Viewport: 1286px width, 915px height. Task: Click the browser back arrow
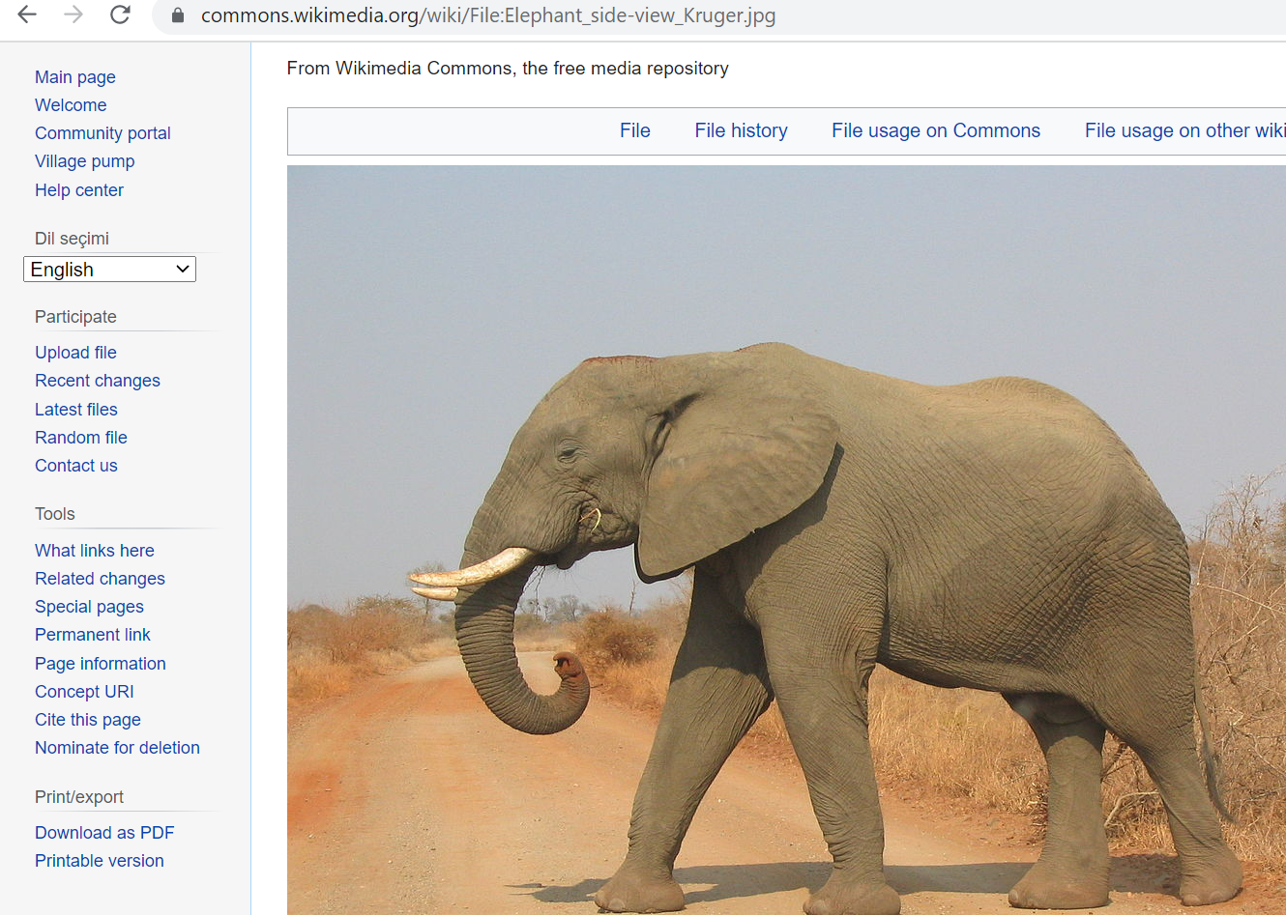pyautogui.click(x=27, y=14)
